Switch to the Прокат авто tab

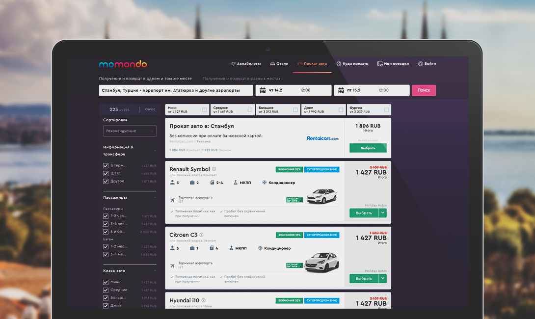point(312,64)
